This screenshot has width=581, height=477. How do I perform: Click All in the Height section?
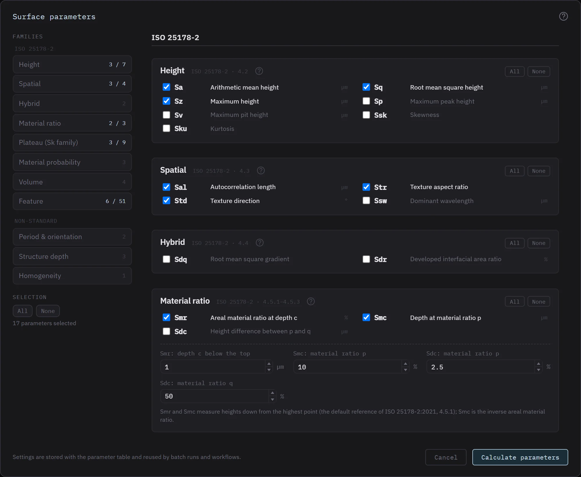514,72
